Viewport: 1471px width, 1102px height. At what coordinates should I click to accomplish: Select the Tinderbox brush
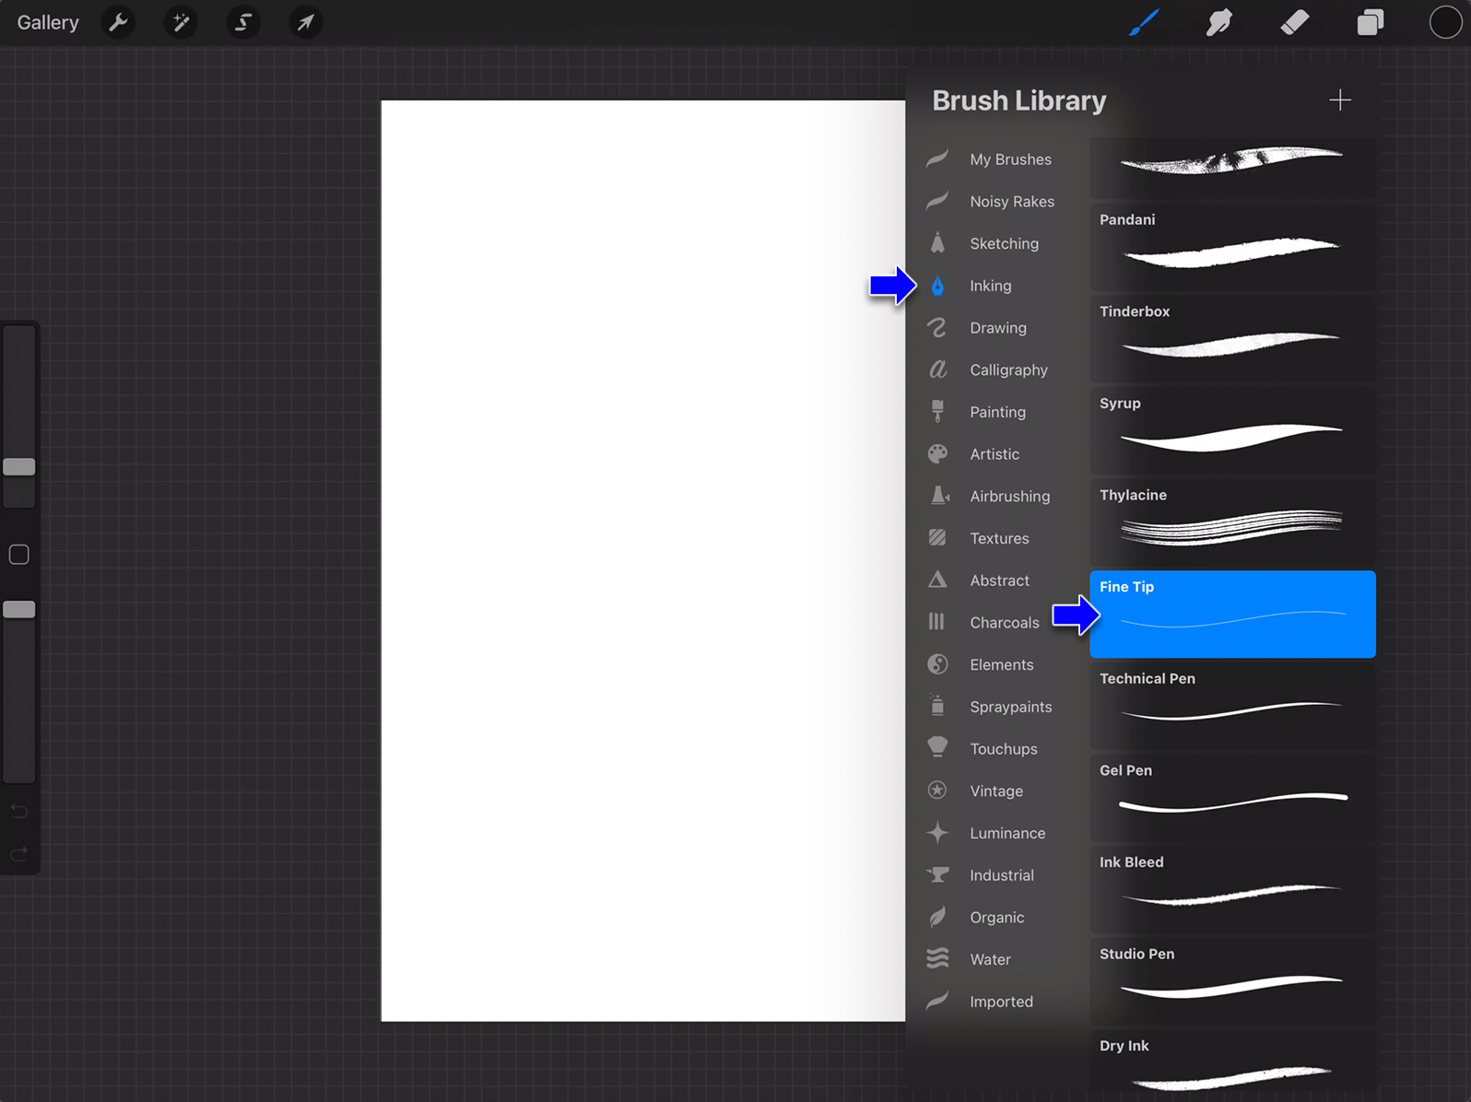tap(1232, 338)
